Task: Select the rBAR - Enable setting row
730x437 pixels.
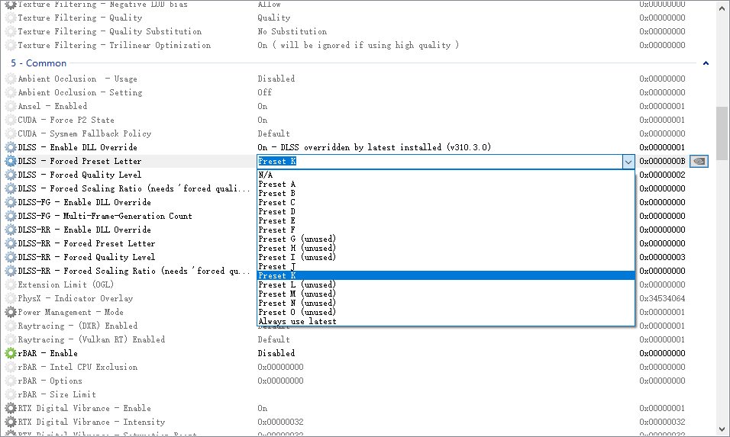Action: click(x=47, y=353)
